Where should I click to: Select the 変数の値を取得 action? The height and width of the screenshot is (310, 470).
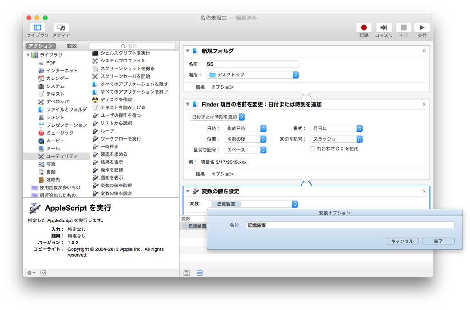pos(116,185)
